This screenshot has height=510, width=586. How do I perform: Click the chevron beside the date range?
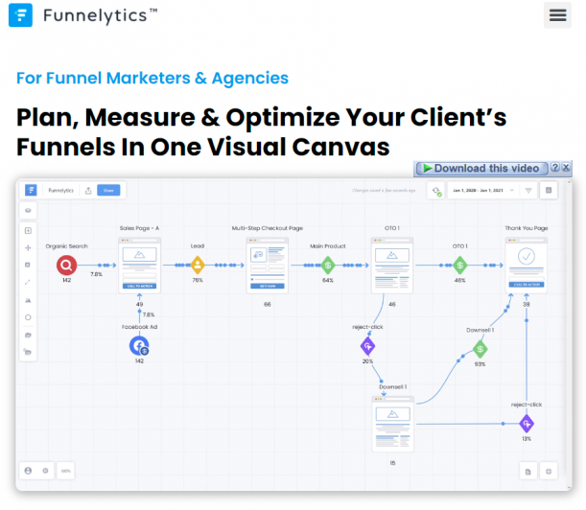click(x=512, y=190)
